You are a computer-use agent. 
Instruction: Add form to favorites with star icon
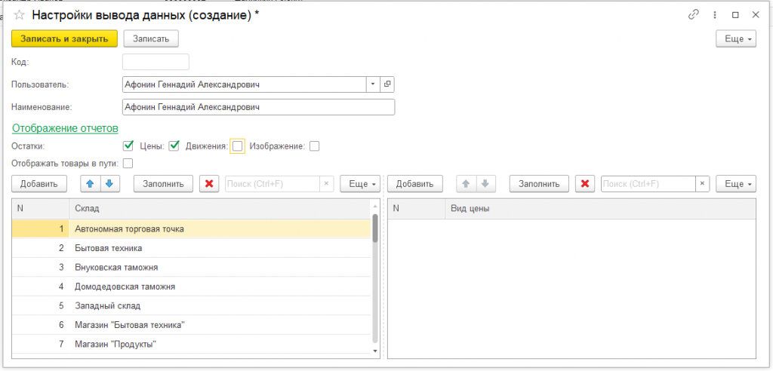(x=19, y=15)
